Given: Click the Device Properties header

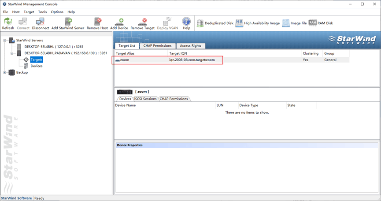Looking at the screenshot, I should point(247,145).
